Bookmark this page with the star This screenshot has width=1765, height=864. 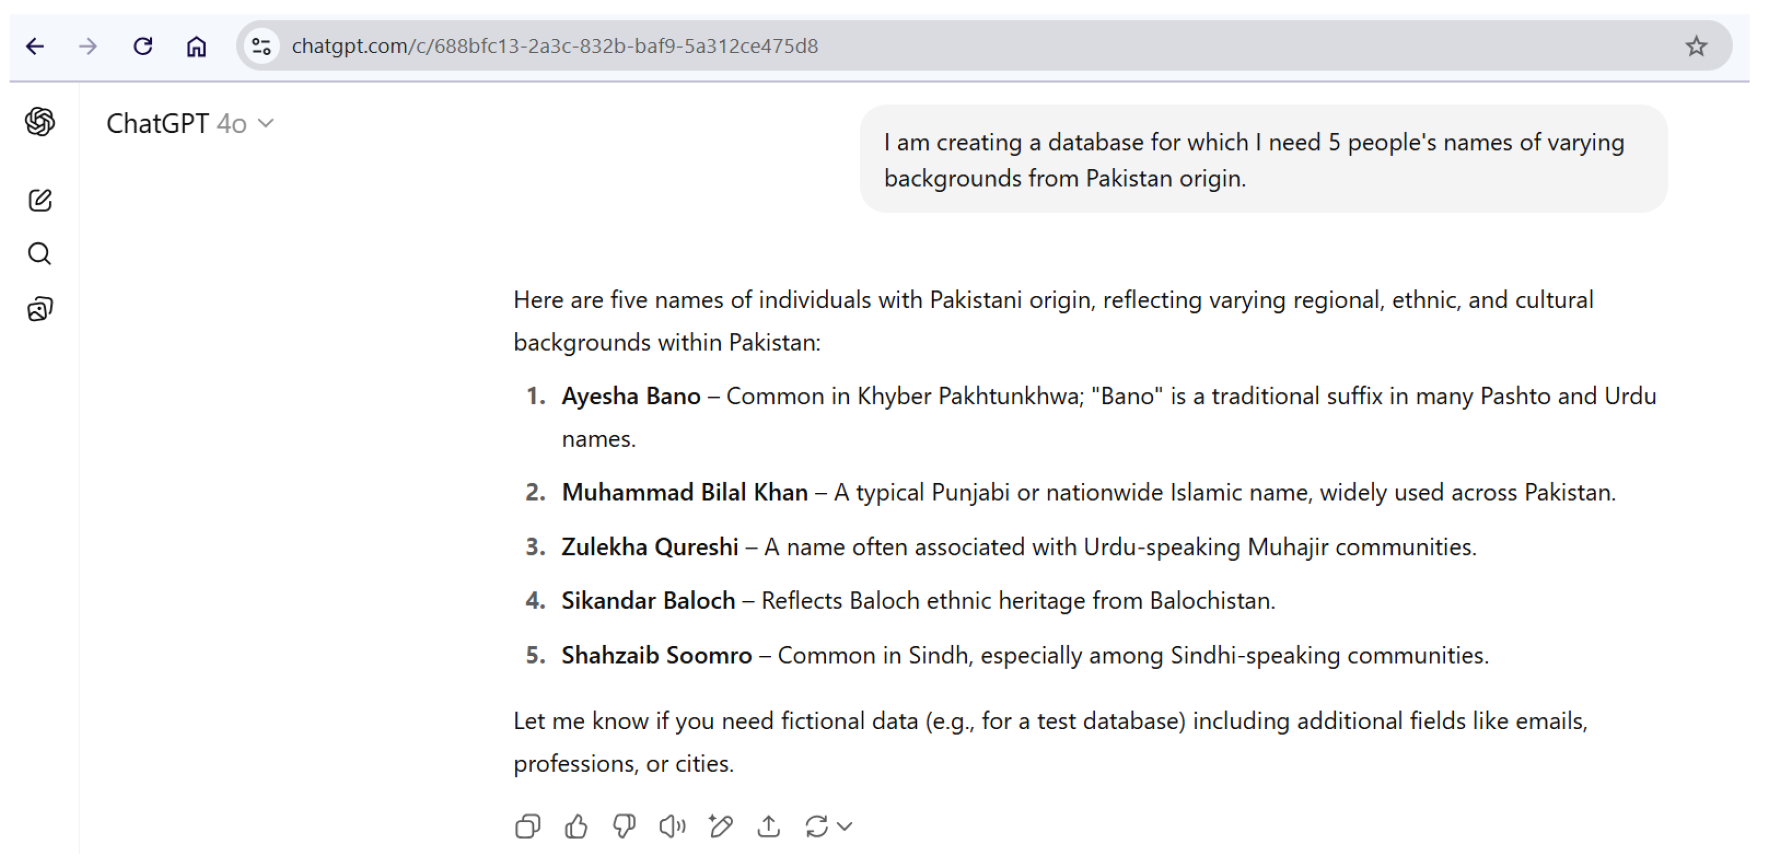[x=1696, y=46]
